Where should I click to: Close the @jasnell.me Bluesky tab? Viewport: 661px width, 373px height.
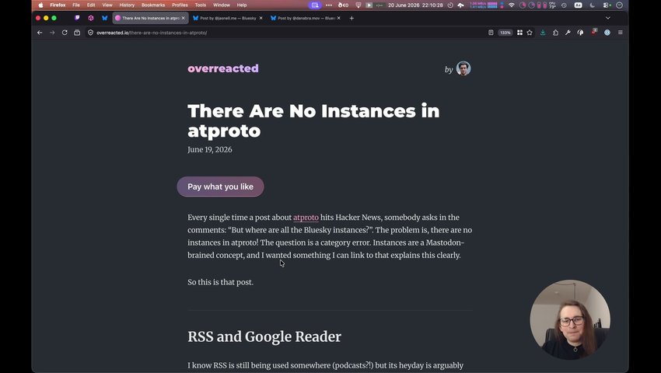tap(261, 18)
